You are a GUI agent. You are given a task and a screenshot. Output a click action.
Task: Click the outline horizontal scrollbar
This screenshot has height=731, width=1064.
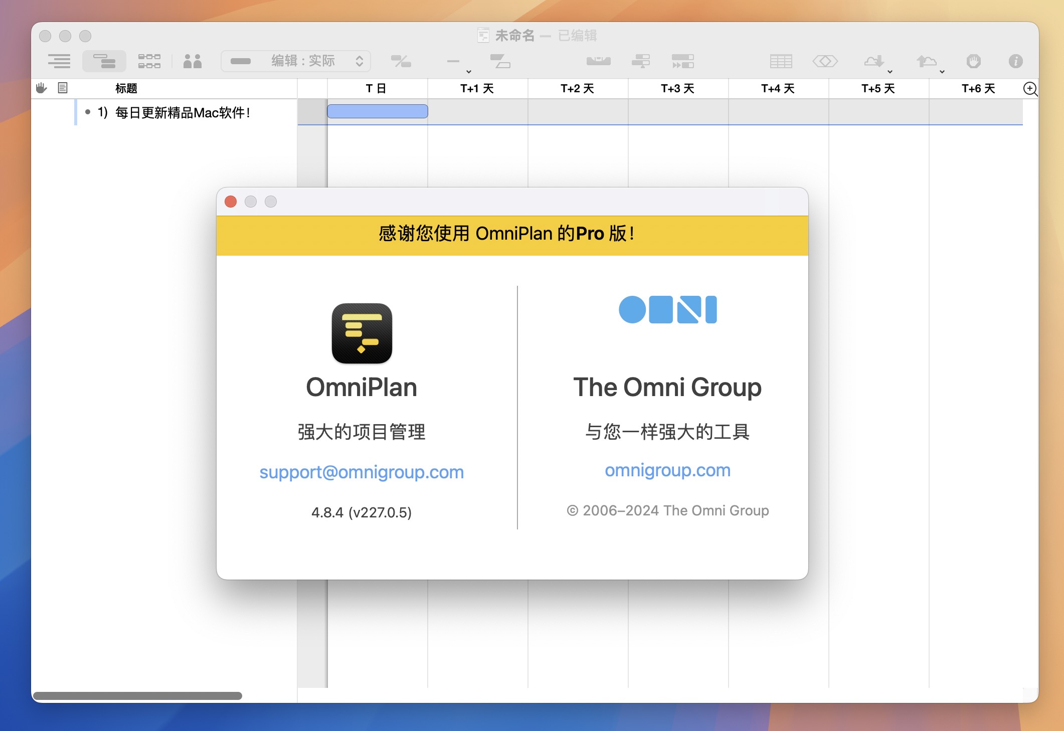pyautogui.click(x=137, y=696)
